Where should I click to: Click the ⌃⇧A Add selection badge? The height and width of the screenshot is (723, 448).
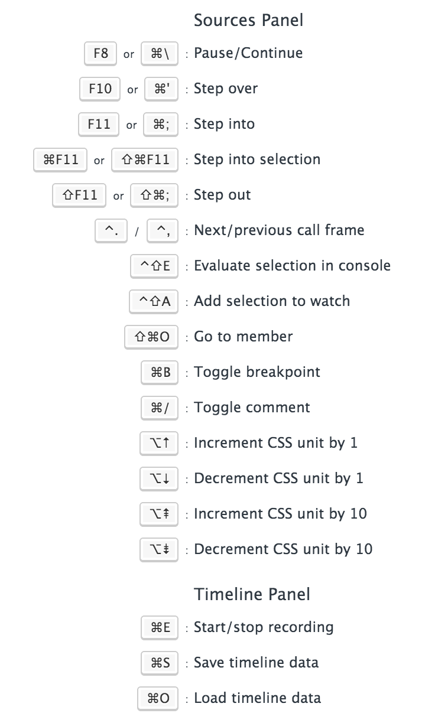154,301
